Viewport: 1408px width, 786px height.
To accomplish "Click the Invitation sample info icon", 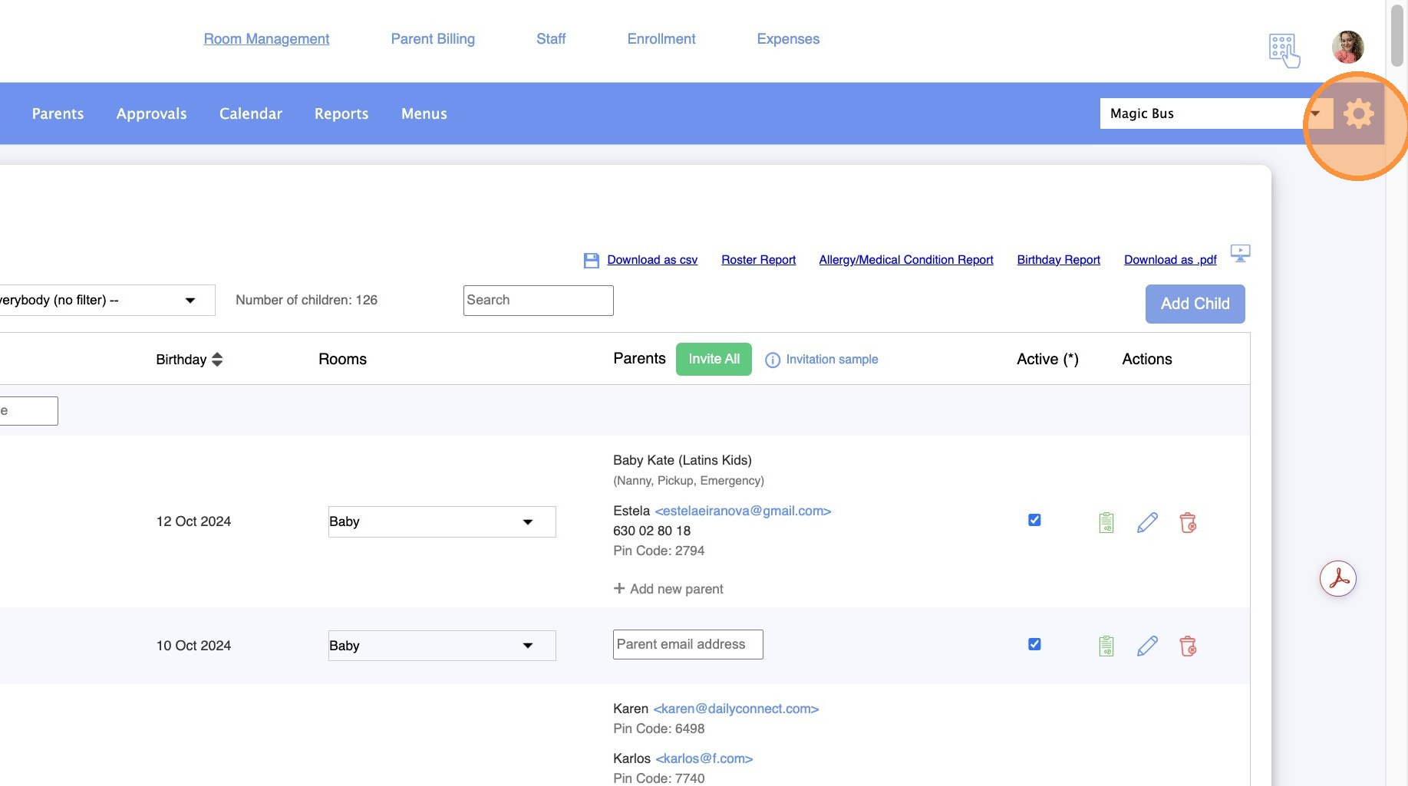I will pos(773,360).
